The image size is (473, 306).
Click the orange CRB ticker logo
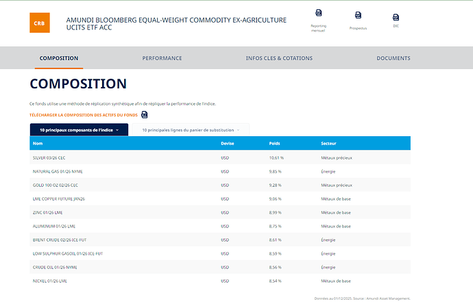pyautogui.click(x=40, y=23)
